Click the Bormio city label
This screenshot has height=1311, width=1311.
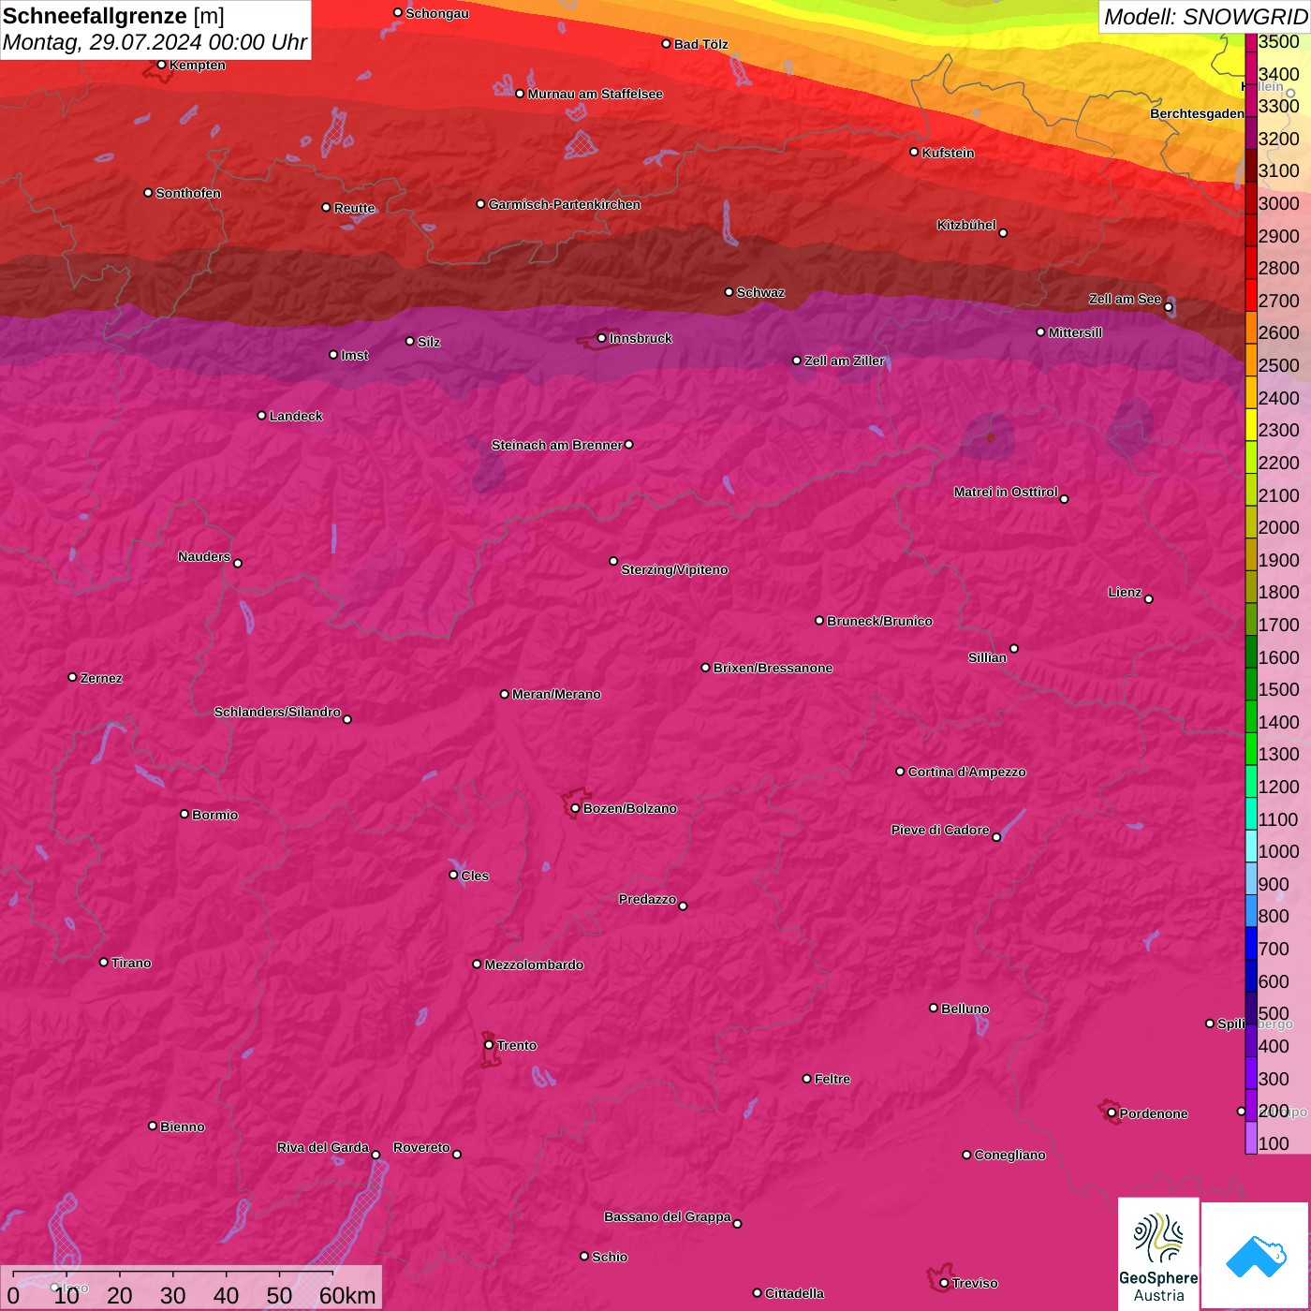point(214,815)
